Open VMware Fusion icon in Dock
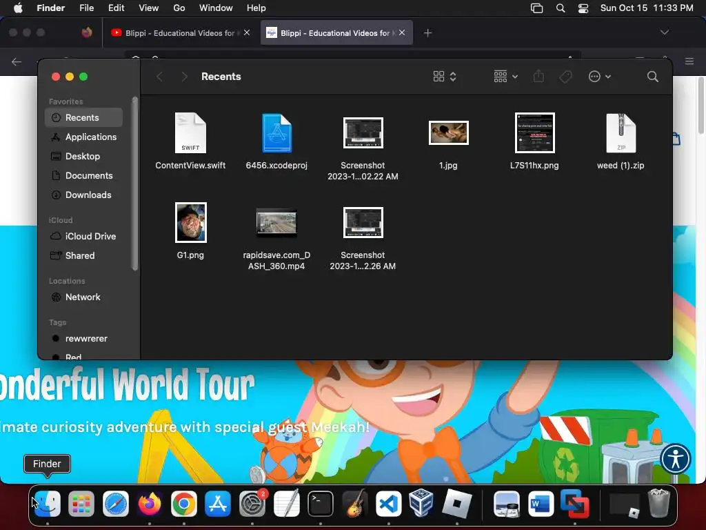This screenshot has width=706, height=530. pyautogui.click(x=575, y=503)
